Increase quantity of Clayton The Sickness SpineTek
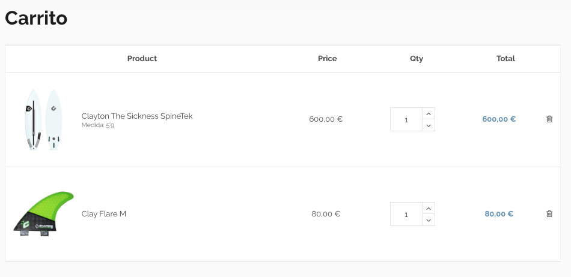This screenshot has height=277, width=571. tap(428, 113)
